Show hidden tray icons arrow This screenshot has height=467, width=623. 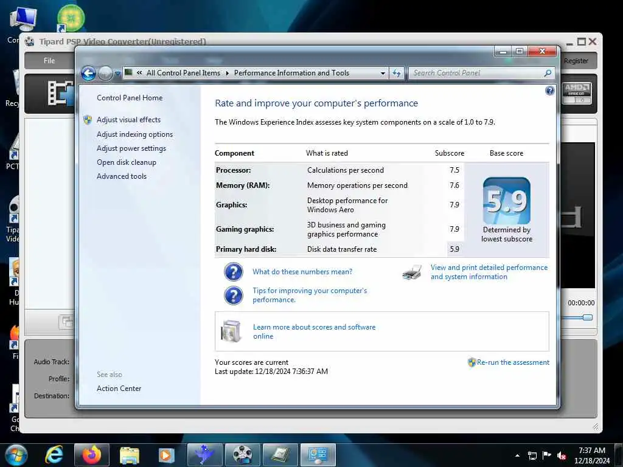[x=517, y=455]
